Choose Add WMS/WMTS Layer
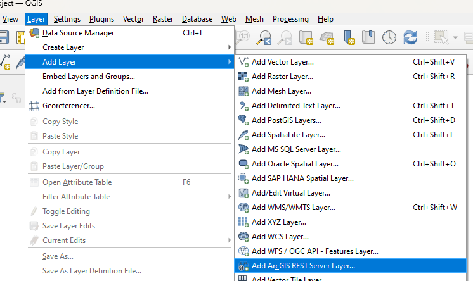The image size is (473, 281). (293, 208)
